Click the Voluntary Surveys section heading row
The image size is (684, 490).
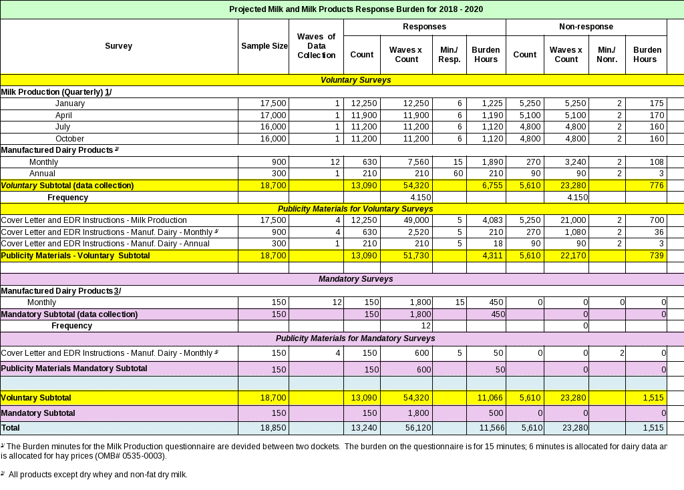[x=355, y=80]
